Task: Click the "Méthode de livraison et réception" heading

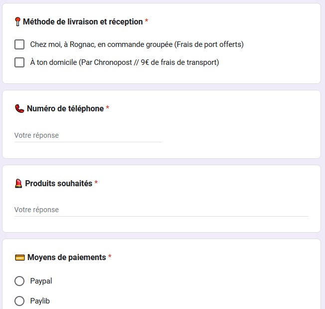Action: point(83,21)
